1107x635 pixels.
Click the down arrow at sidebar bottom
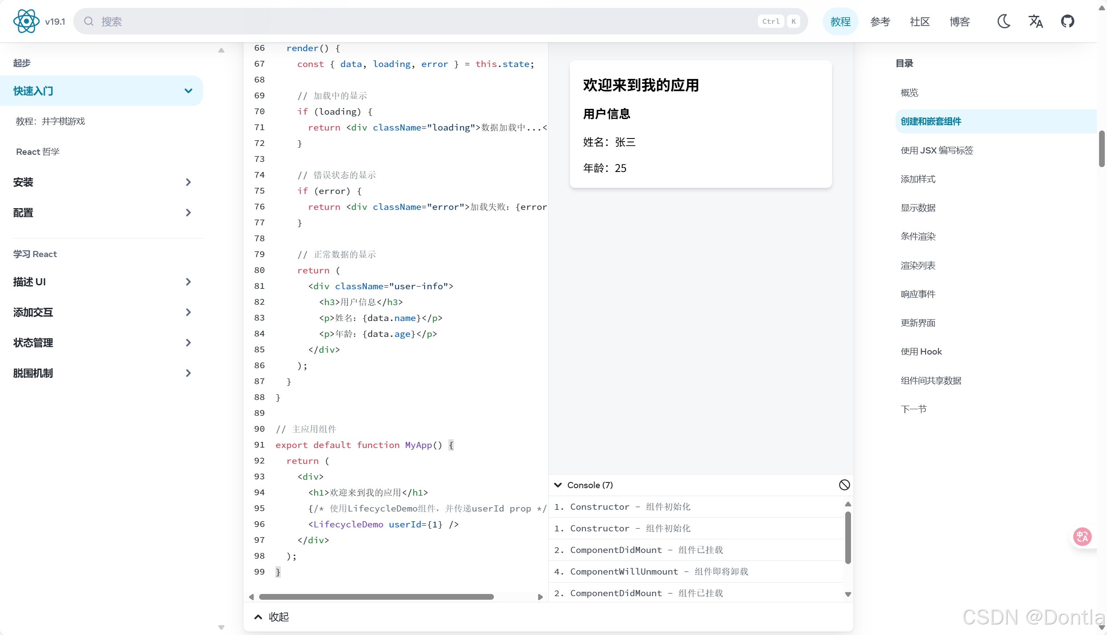pyautogui.click(x=221, y=627)
